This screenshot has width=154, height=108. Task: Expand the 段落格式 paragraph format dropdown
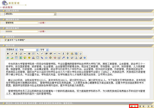coord(12,50)
